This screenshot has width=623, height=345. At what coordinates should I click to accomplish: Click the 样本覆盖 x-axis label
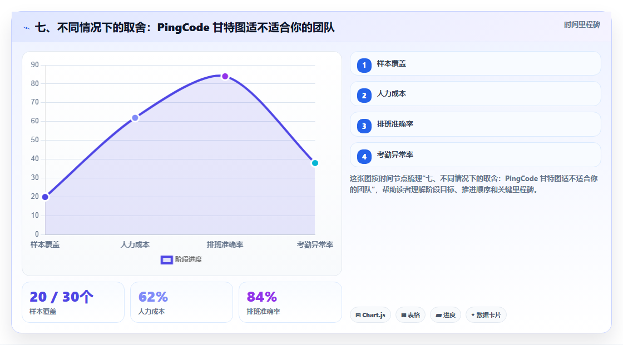[x=45, y=244]
